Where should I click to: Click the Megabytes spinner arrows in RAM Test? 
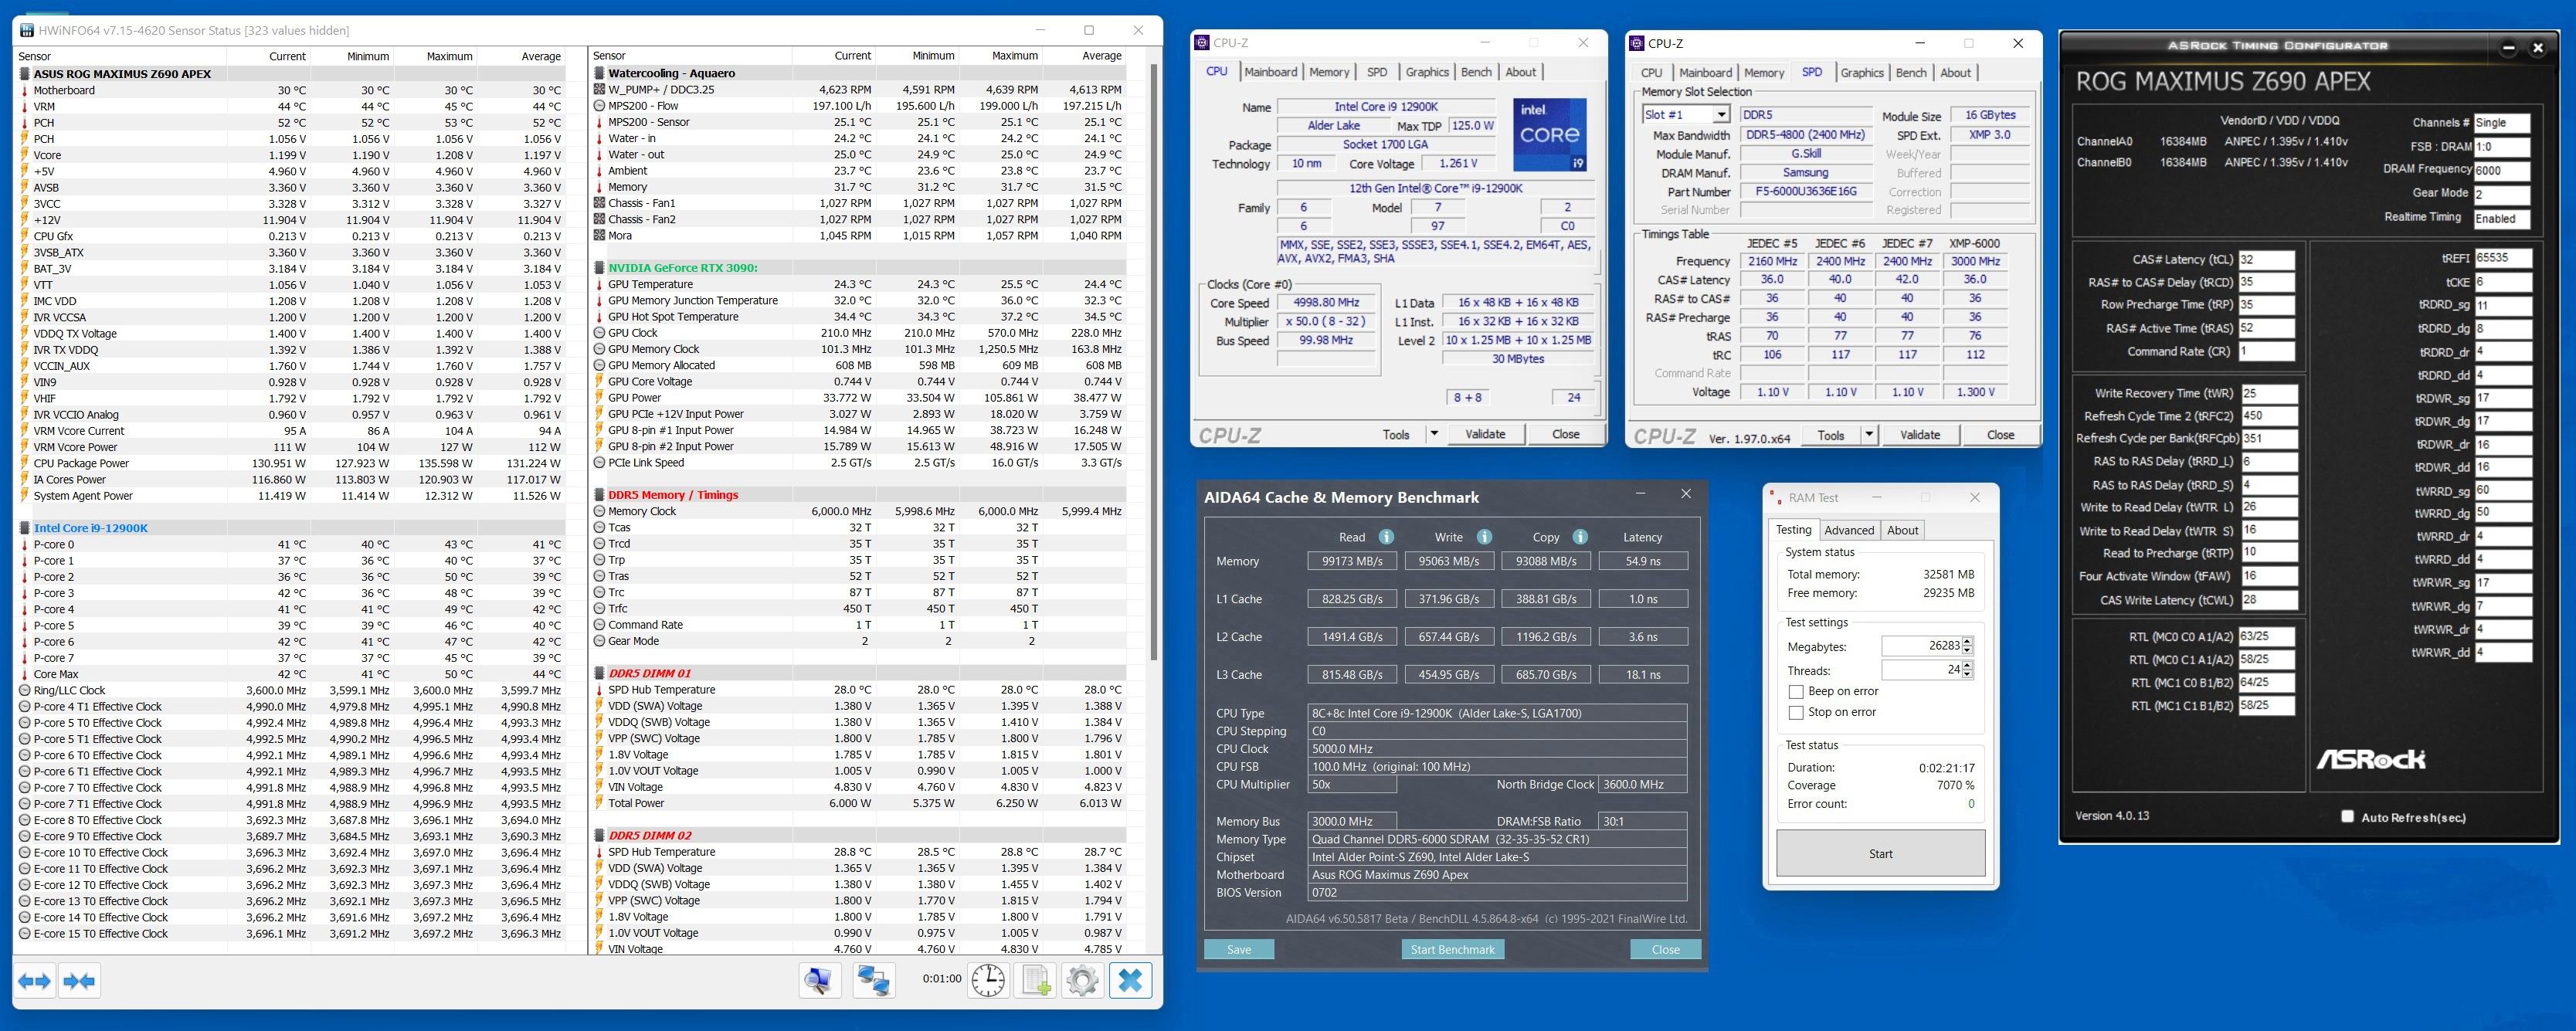1967,646
